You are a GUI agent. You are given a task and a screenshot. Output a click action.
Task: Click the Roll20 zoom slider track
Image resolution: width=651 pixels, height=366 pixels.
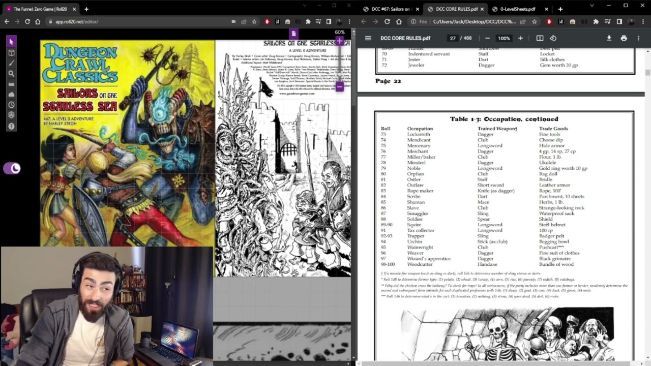pyautogui.click(x=339, y=64)
